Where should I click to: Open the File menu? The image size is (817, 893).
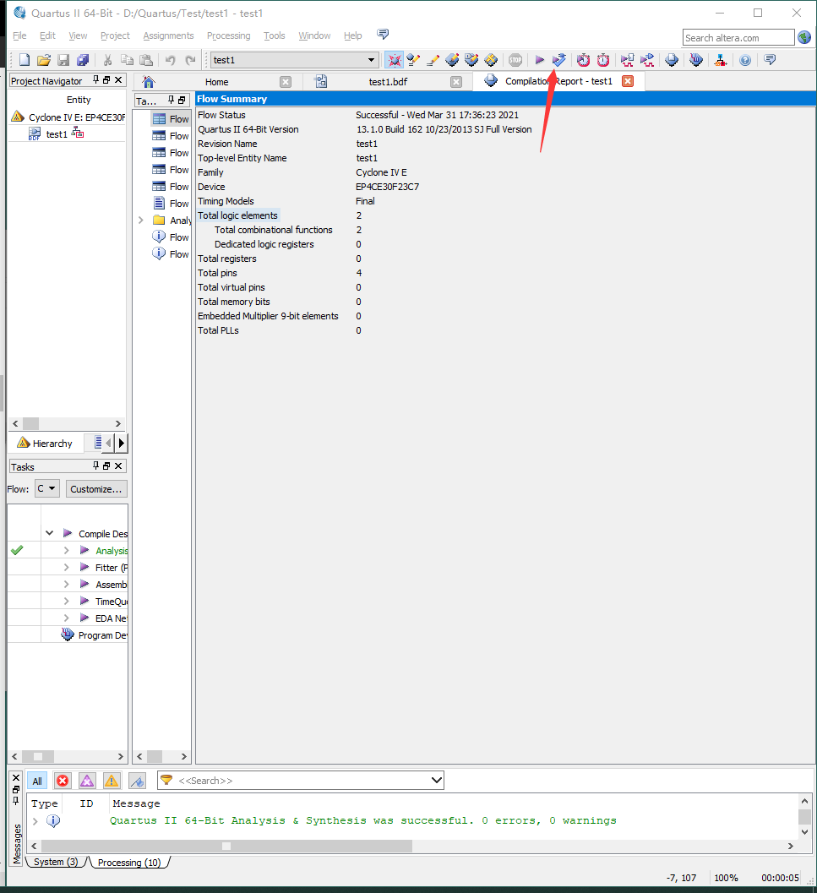(x=19, y=35)
